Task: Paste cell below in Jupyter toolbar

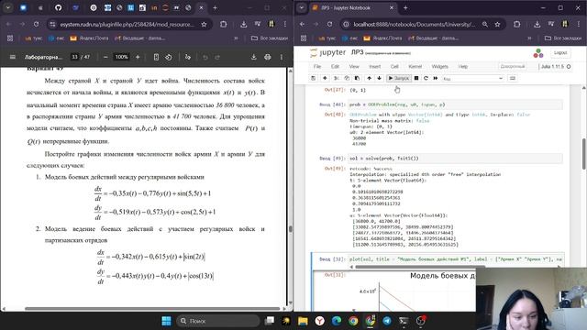Action: [x=357, y=78]
